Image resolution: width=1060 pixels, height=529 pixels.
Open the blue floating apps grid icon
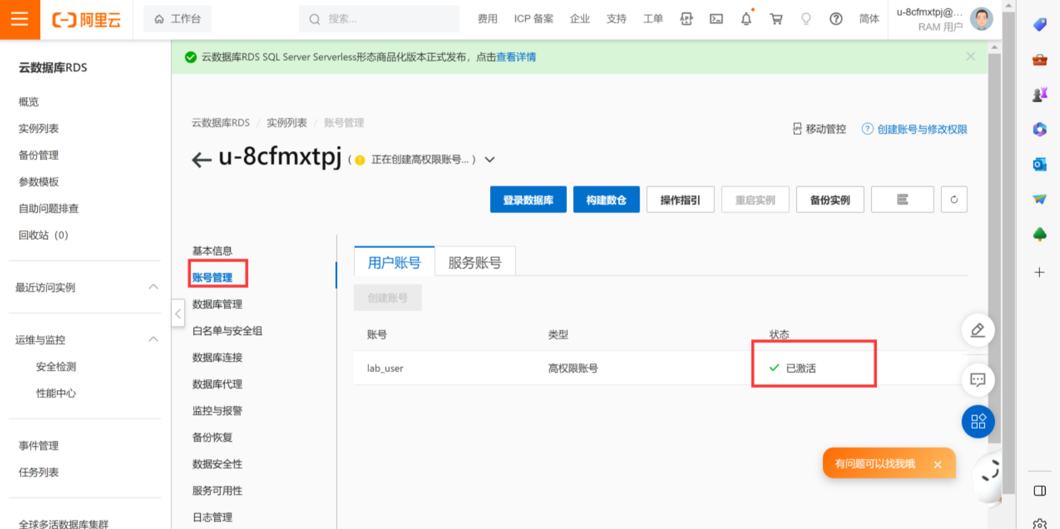978,422
